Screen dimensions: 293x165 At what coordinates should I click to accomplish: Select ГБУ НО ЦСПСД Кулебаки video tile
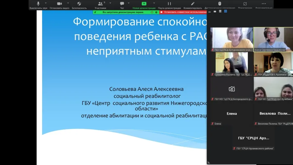click(x=273, y=89)
